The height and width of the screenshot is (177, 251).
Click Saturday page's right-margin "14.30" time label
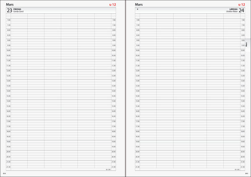pyautogui.click(x=243, y=96)
